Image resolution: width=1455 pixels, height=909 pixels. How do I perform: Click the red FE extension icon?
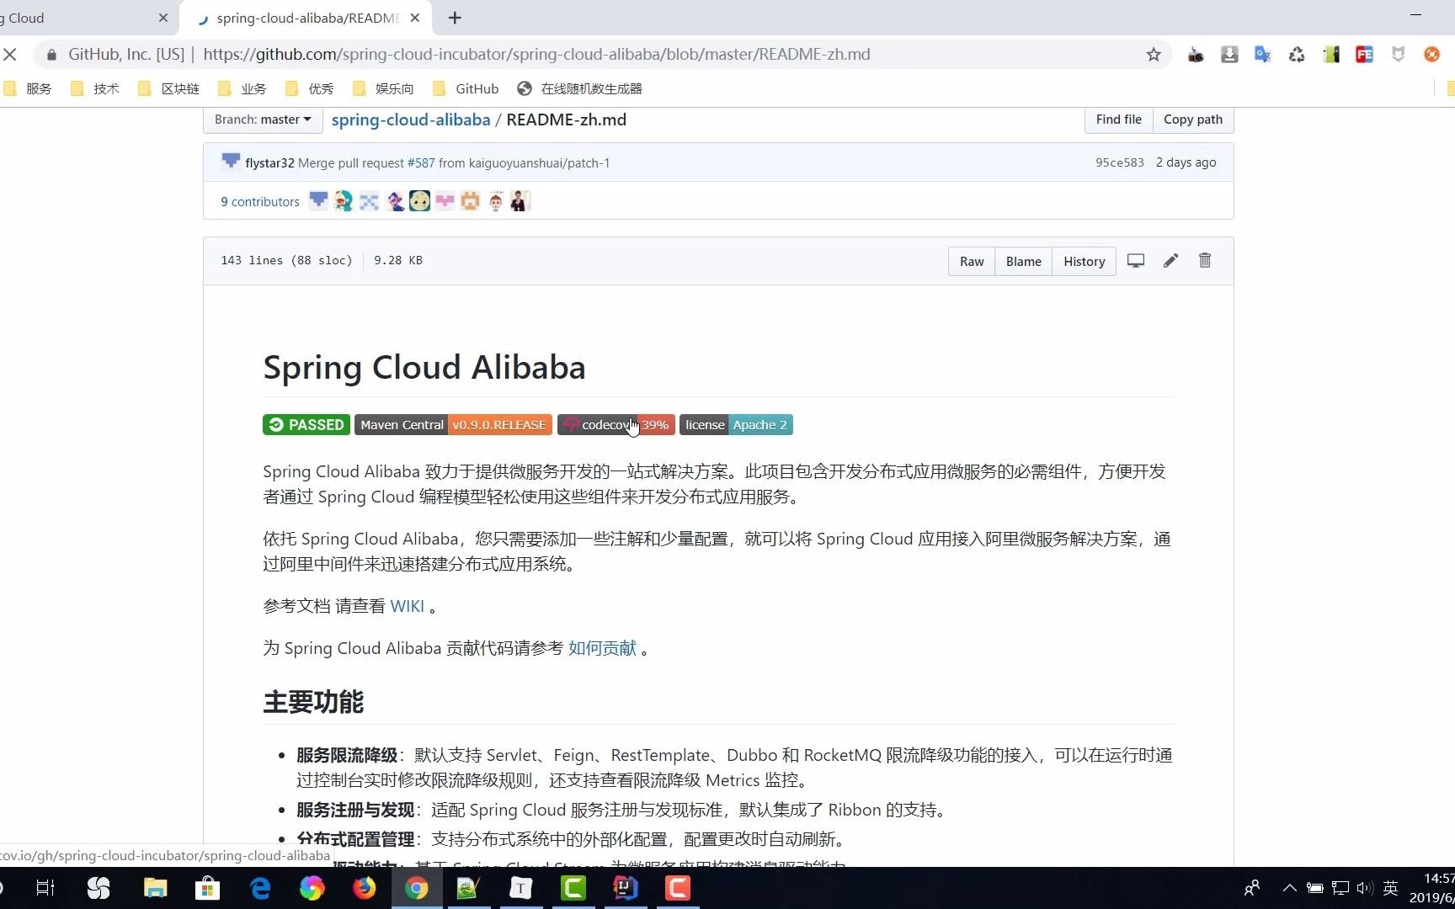click(1364, 55)
